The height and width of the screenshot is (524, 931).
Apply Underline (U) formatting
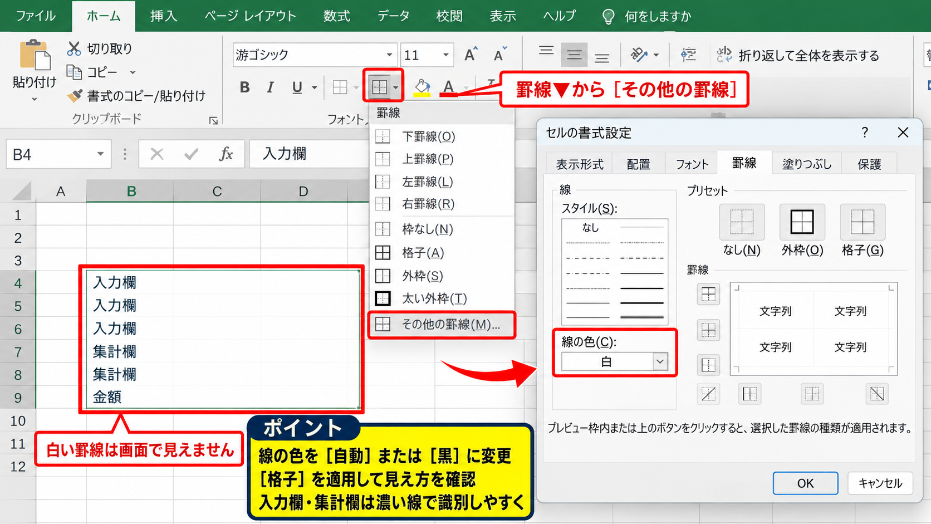297,87
